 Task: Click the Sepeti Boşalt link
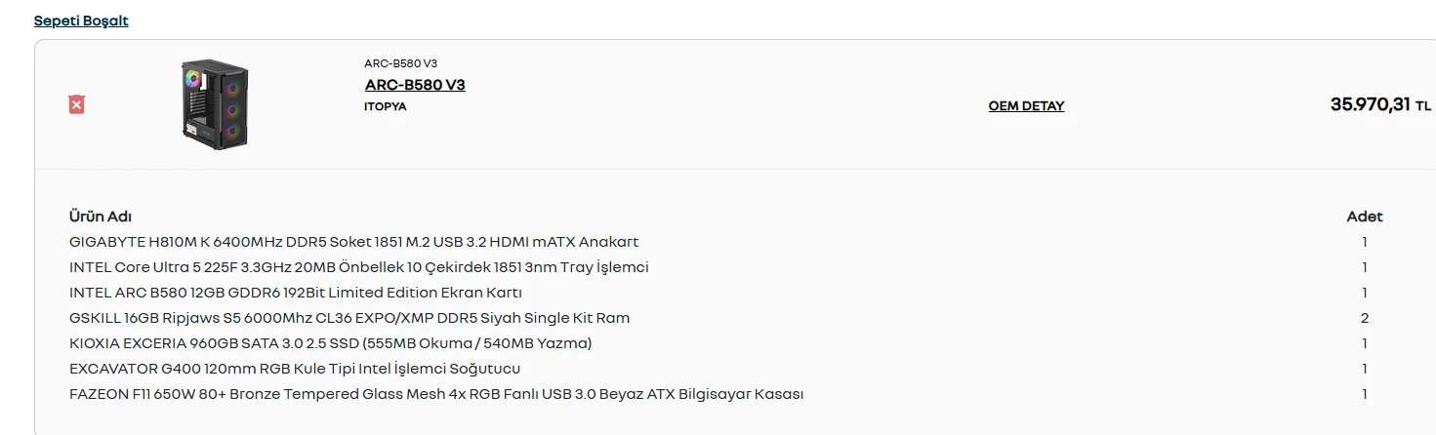tap(81, 20)
